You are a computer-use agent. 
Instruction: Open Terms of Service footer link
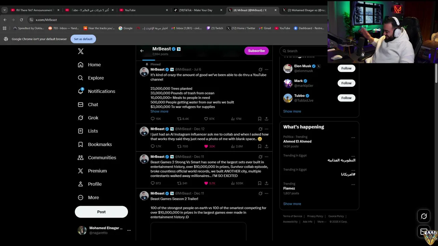tap(293, 216)
